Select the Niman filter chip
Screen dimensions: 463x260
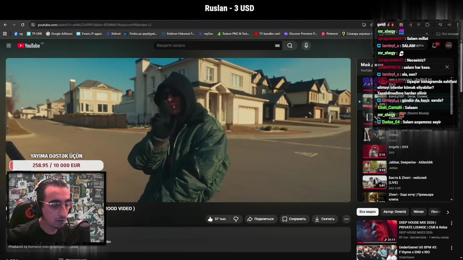click(x=419, y=212)
